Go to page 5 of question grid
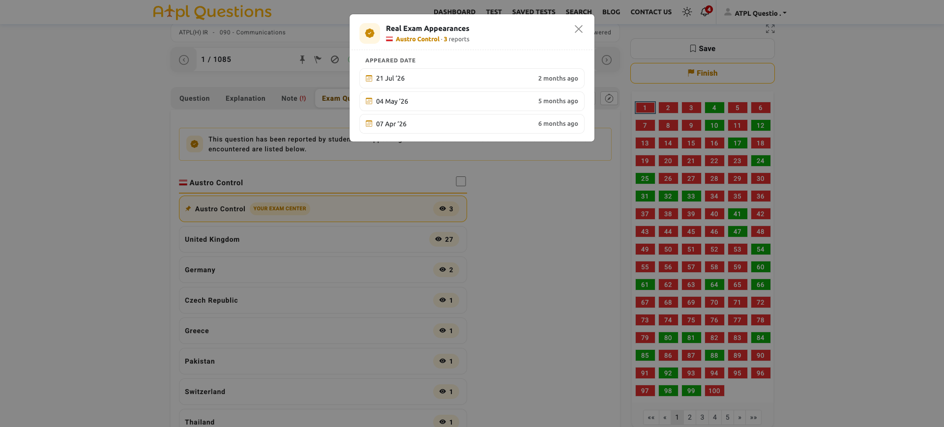 point(727,417)
